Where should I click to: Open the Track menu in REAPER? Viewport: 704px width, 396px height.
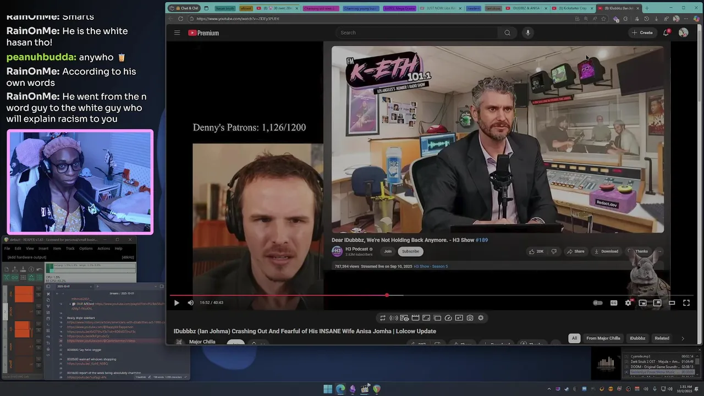[70, 249]
